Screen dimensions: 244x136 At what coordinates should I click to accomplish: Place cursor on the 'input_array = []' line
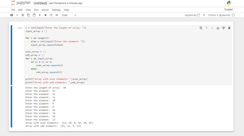click(x=36, y=31)
